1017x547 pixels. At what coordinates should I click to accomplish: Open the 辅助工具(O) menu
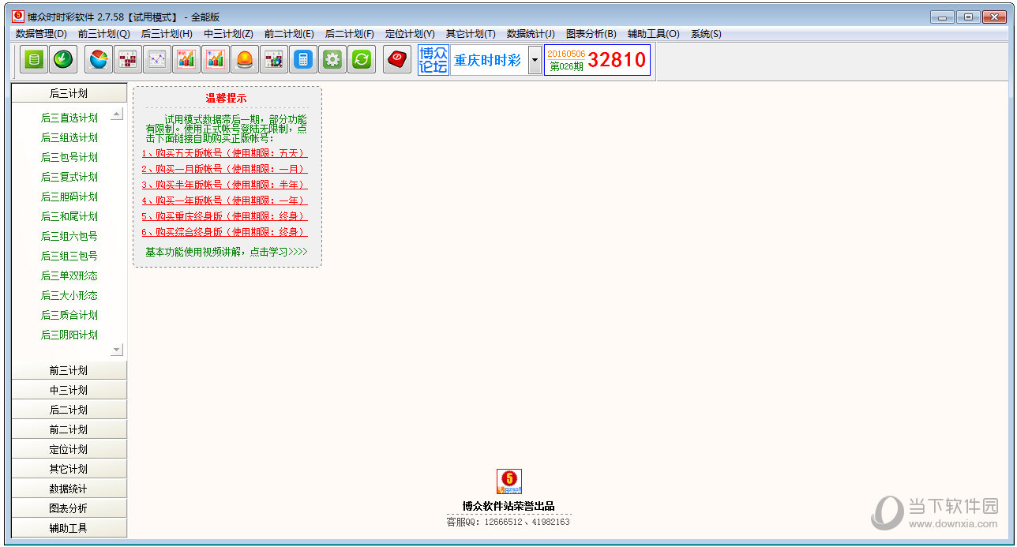(x=653, y=34)
